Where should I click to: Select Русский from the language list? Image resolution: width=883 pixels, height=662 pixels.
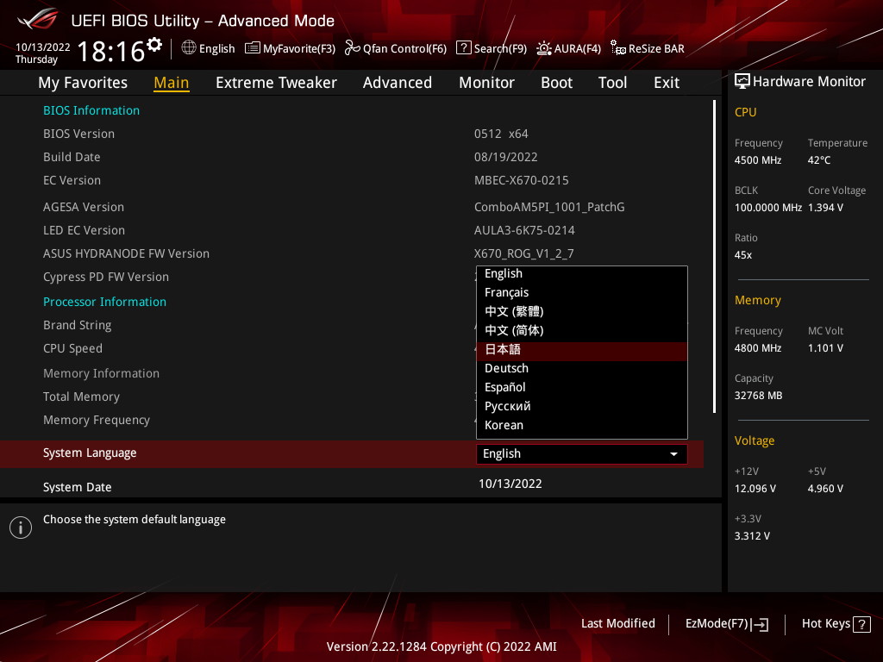(x=582, y=407)
